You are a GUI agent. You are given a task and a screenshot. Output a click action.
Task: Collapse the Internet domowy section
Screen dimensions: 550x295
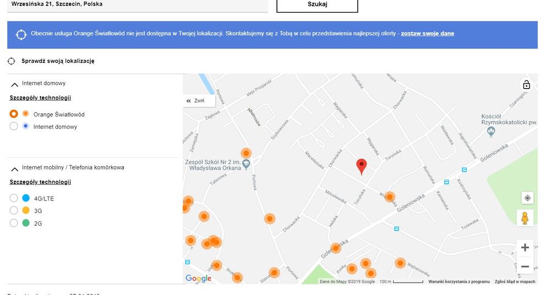pyautogui.click(x=14, y=84)
